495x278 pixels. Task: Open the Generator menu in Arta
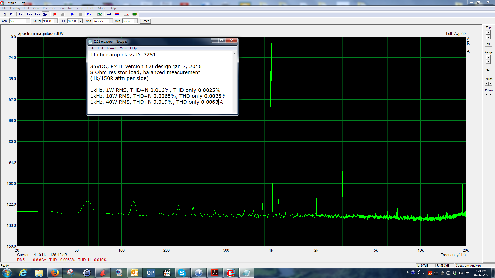[x=65, y=8]
